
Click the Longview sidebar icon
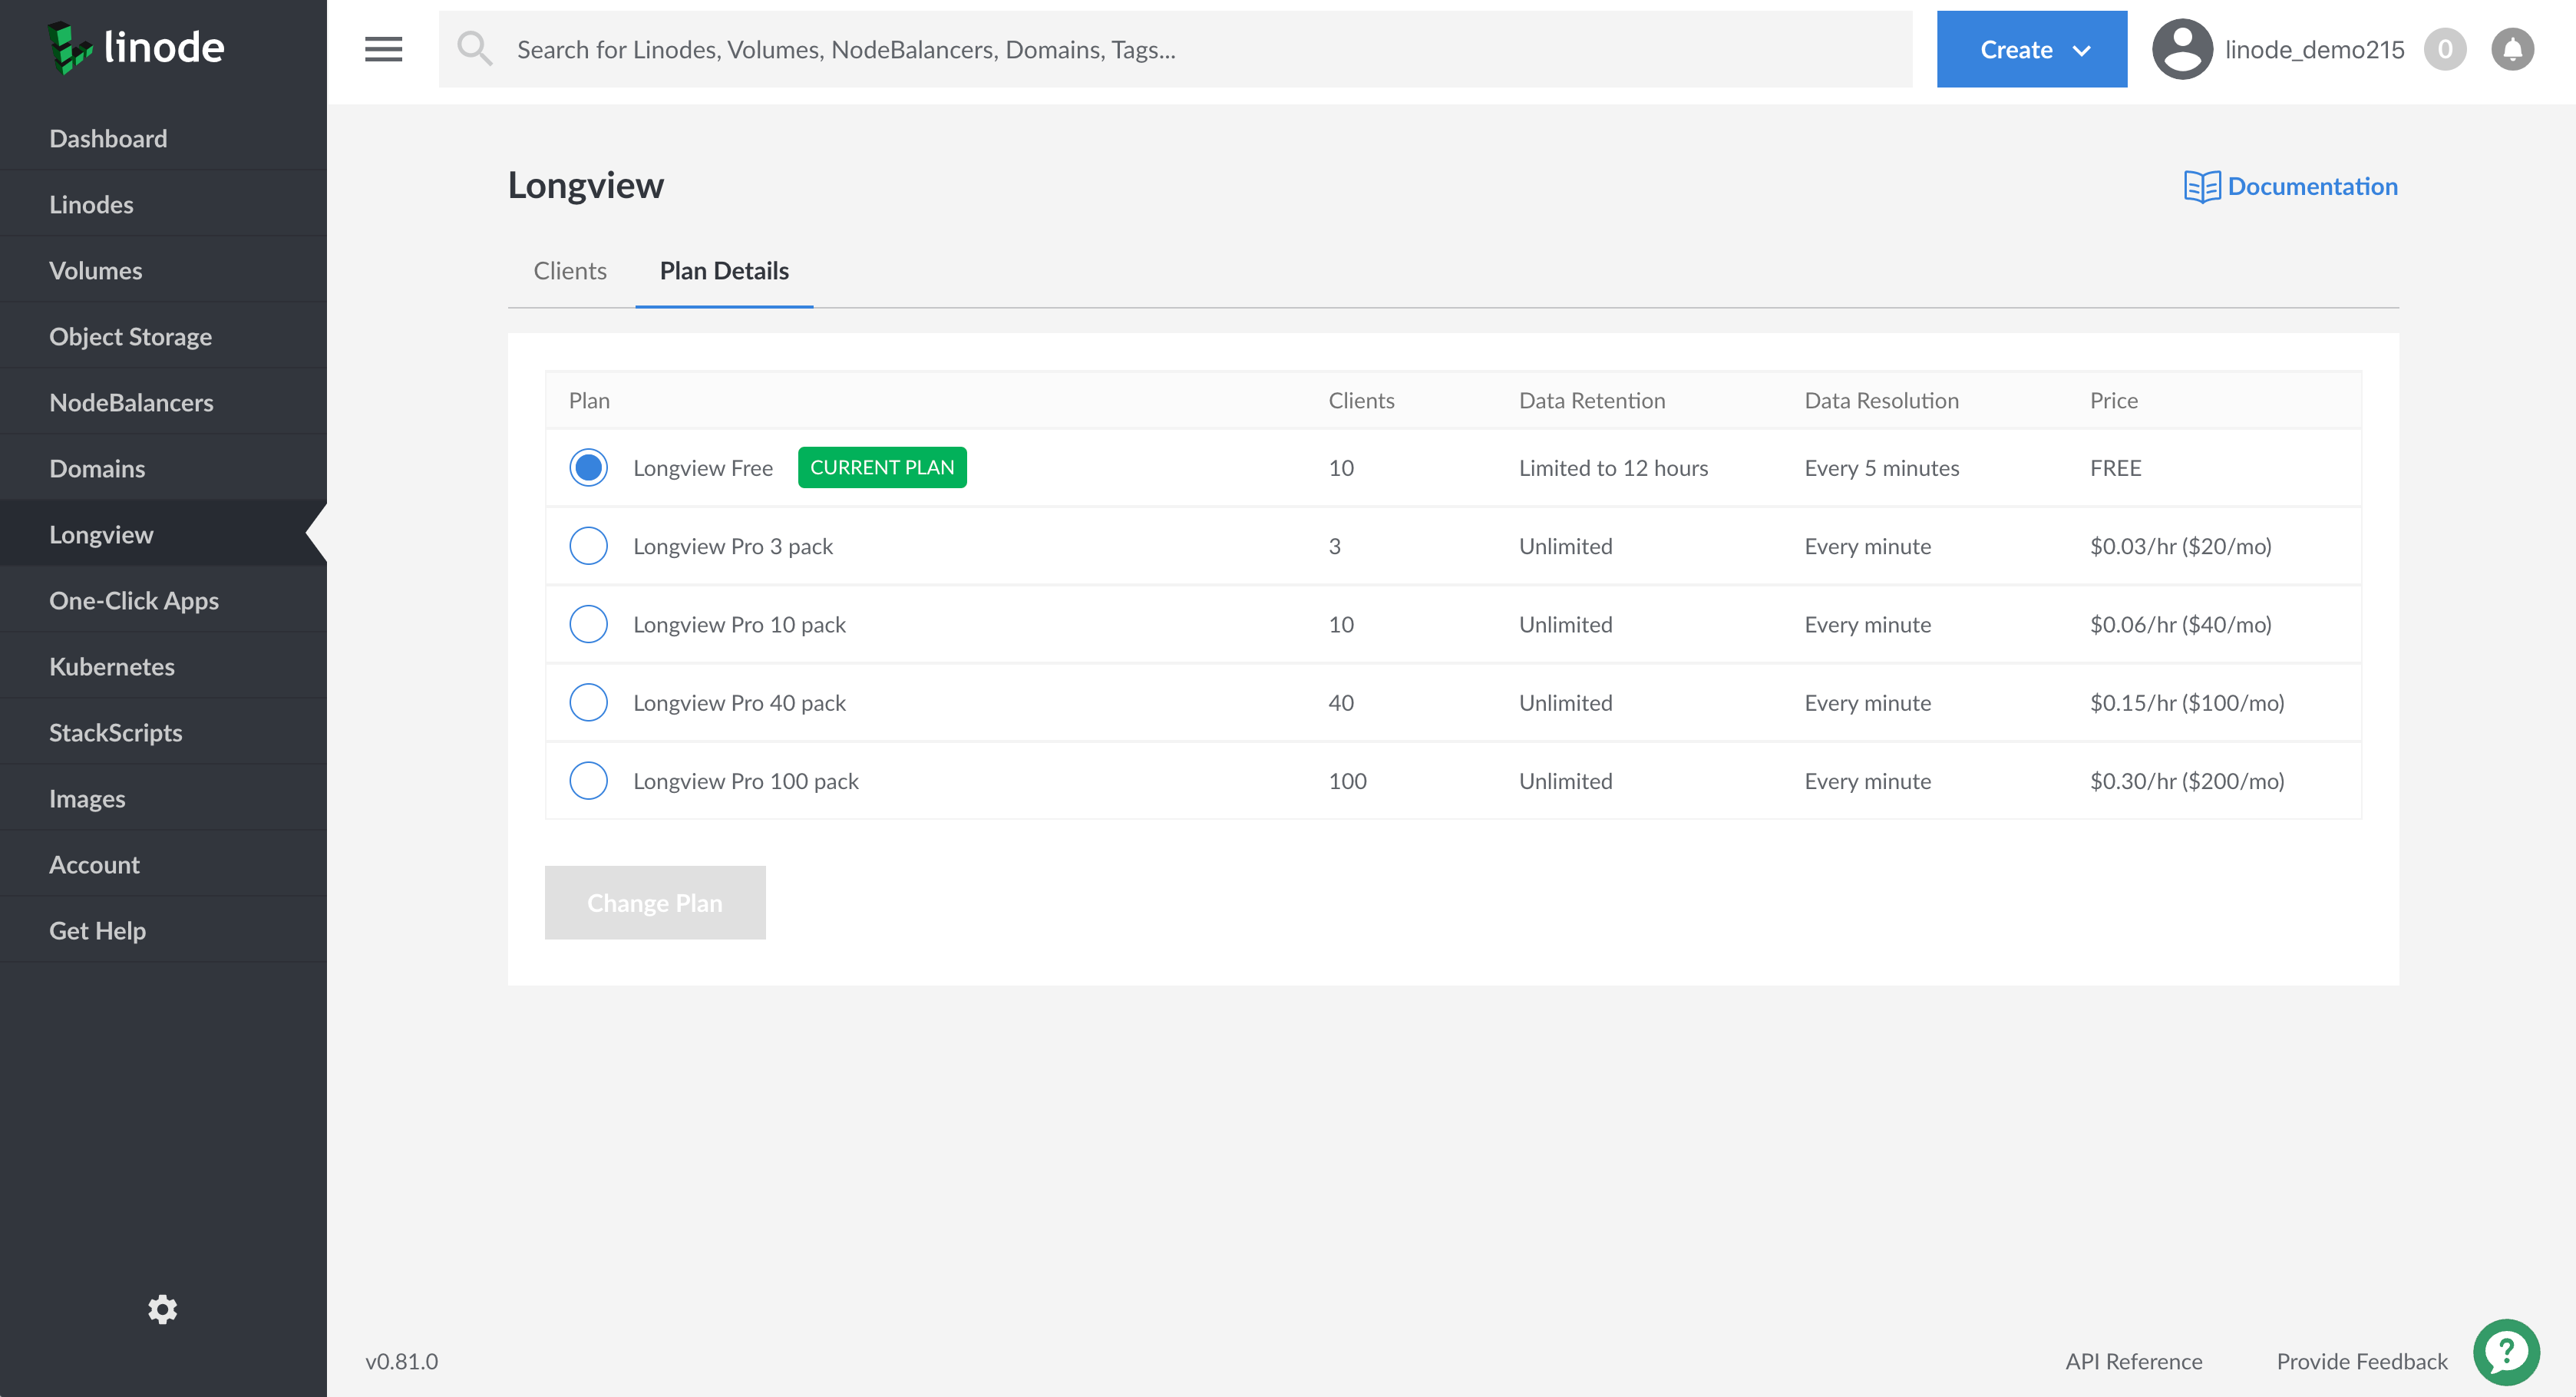click(x=100, y=533)
